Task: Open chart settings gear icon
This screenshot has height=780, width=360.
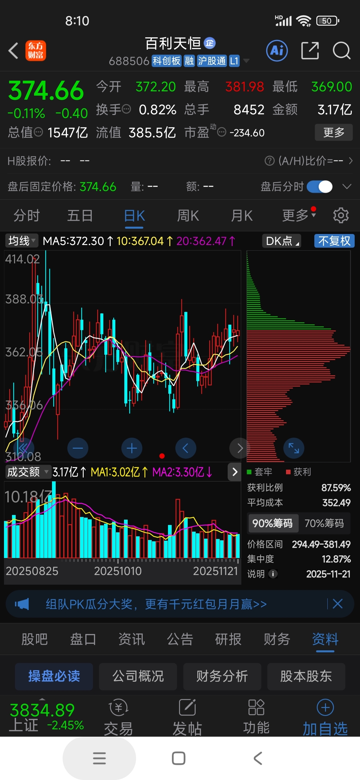Action: click(341, 215)
